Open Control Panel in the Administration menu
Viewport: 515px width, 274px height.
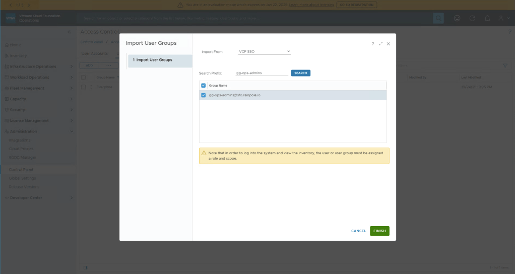(x=21, y=170)
